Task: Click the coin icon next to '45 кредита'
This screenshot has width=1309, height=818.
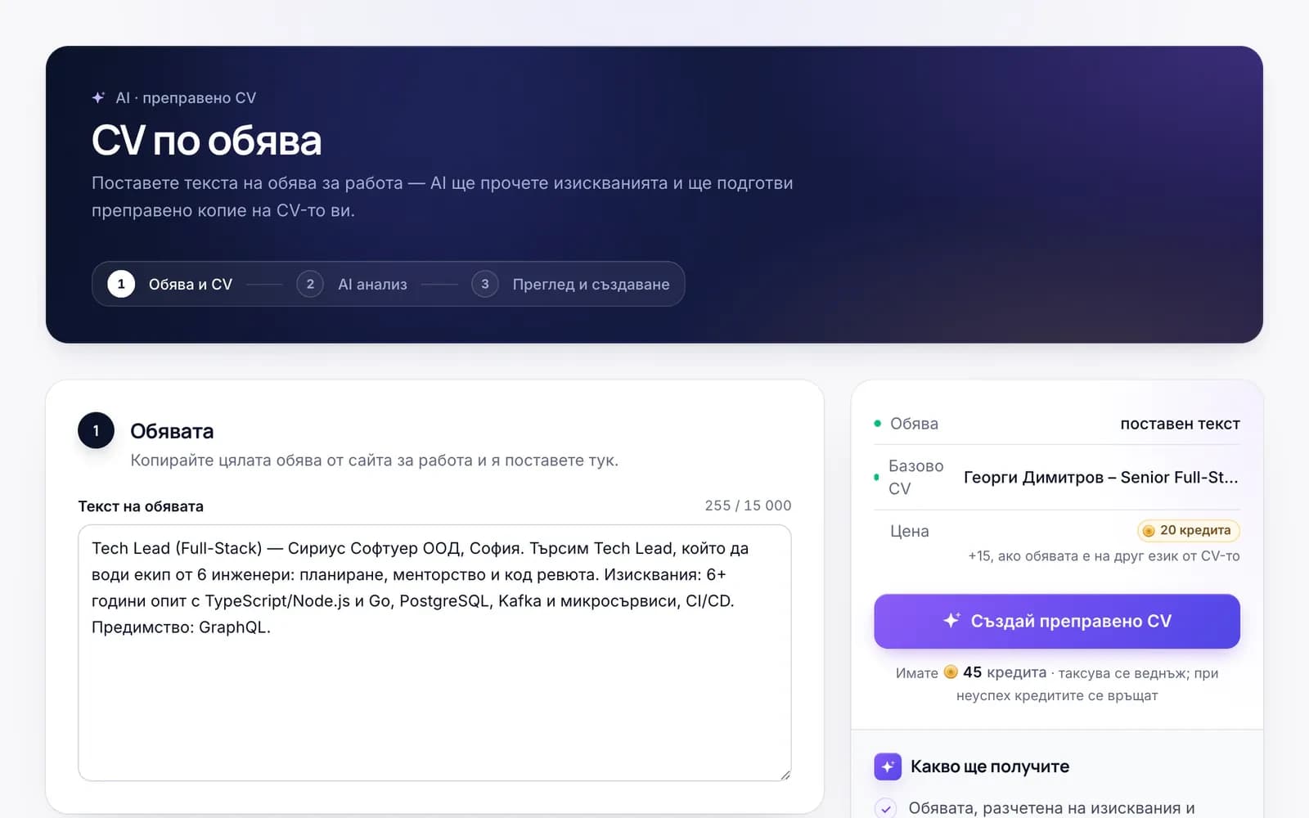Action: (x=951, y=672)
